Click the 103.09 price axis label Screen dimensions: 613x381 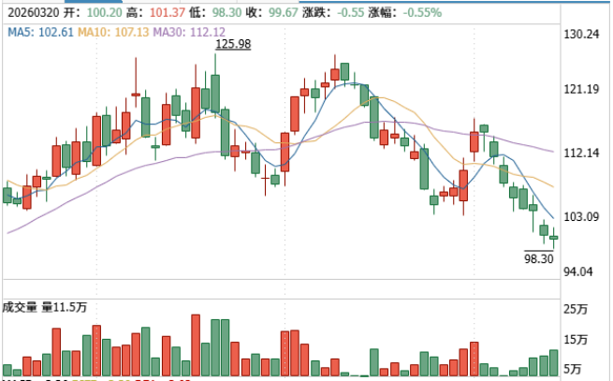[581, 217]
